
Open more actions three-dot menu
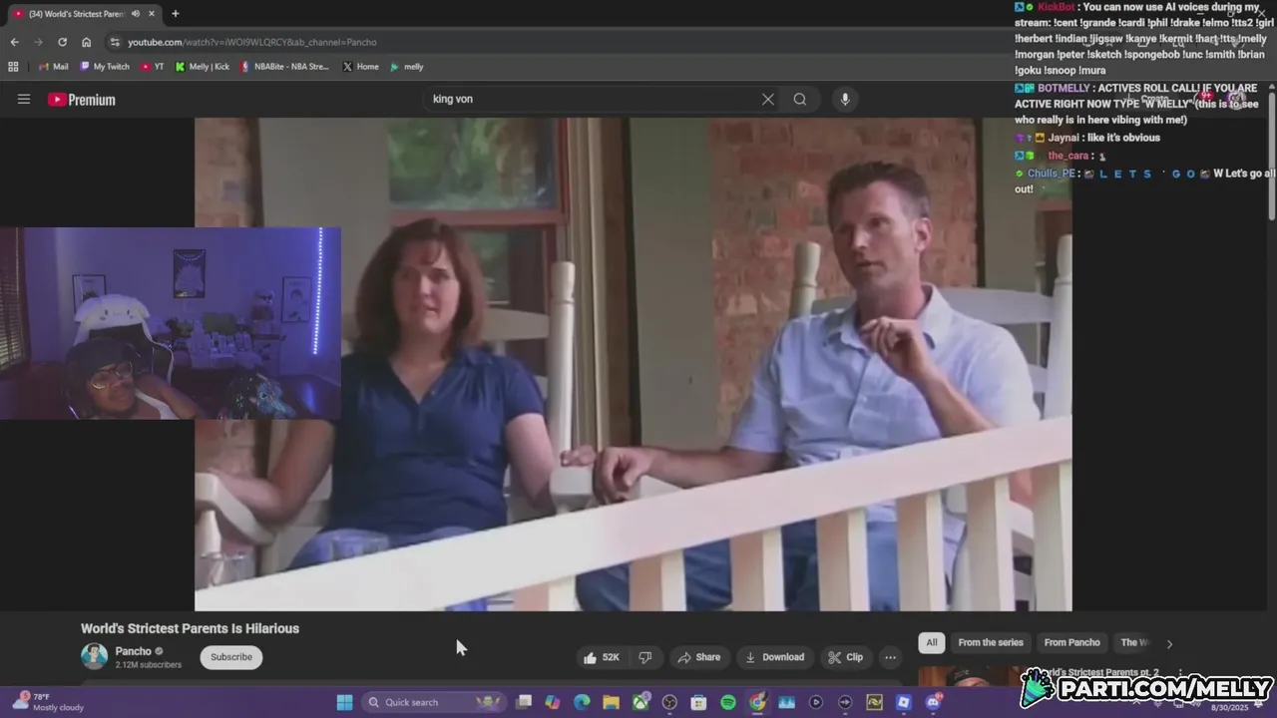point(890,657)
